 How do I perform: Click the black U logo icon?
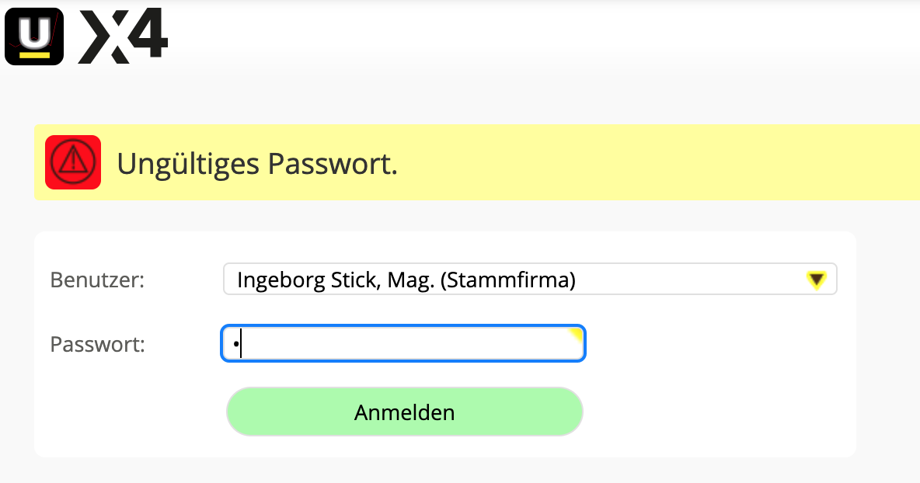[34, 36]
